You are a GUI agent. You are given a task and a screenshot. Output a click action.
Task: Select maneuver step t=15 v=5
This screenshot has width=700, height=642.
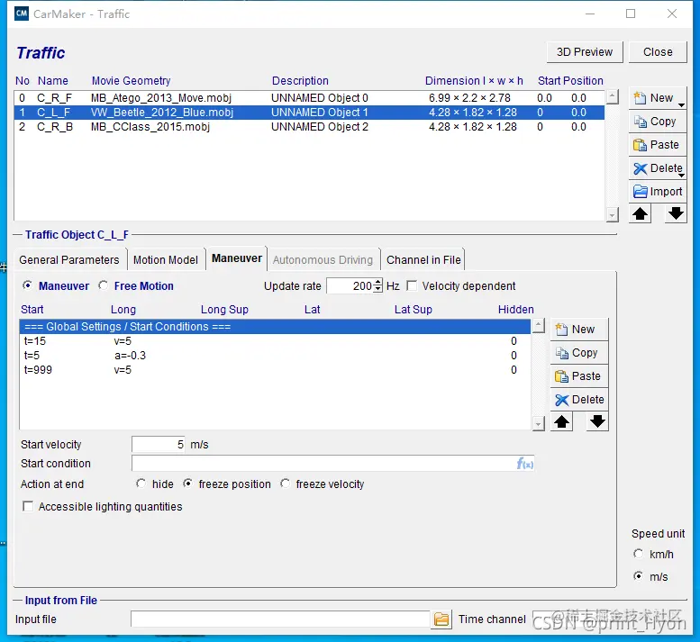pyautogui.click(x=275, y=341)
